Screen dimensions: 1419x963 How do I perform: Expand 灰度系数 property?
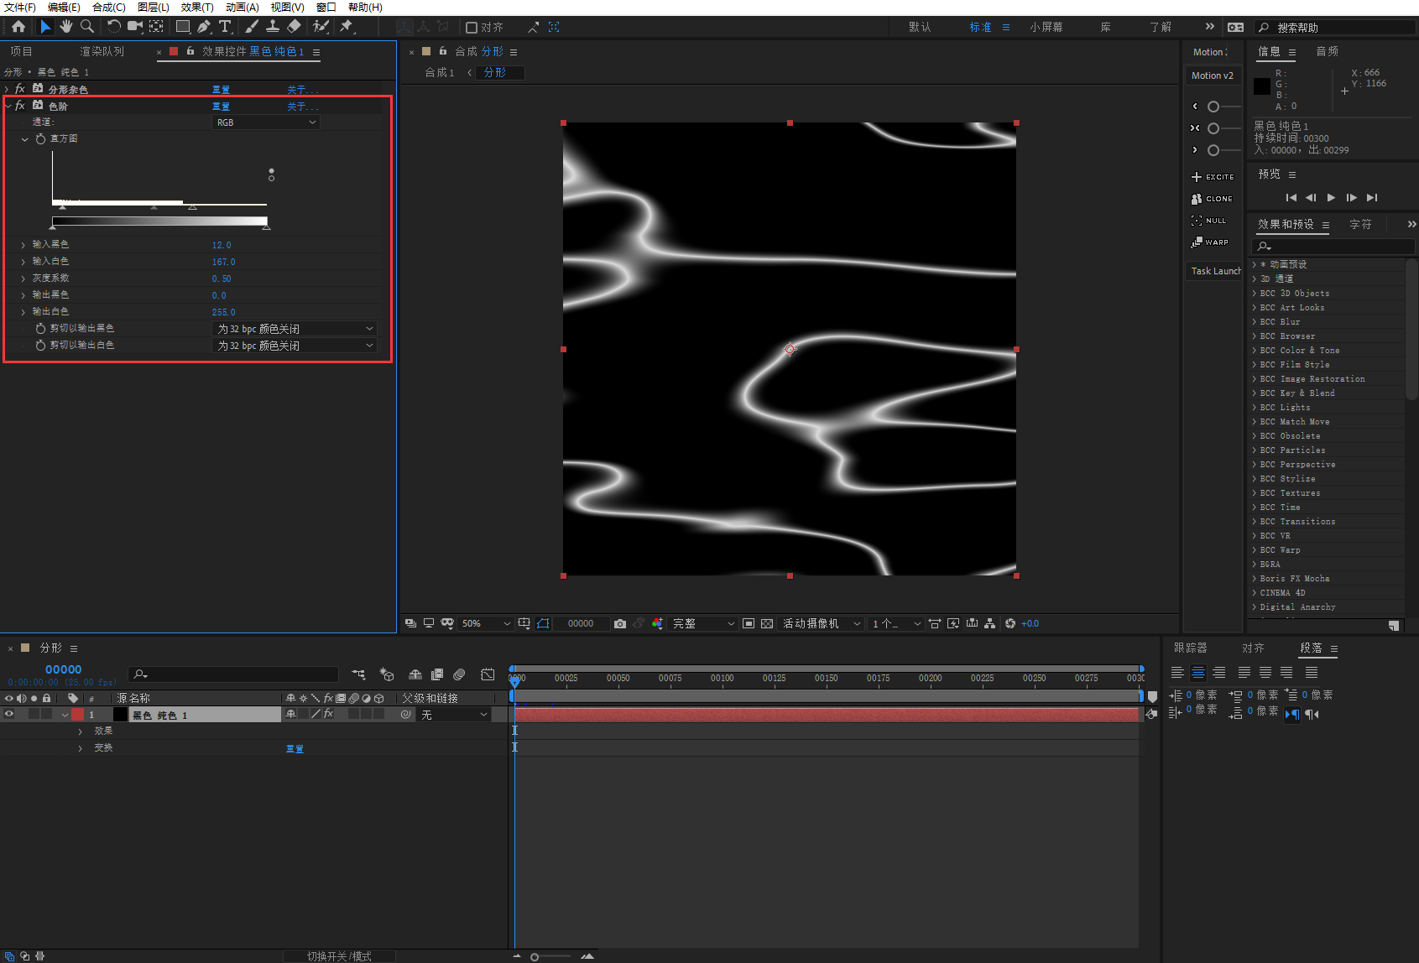[x=23, y=278]
